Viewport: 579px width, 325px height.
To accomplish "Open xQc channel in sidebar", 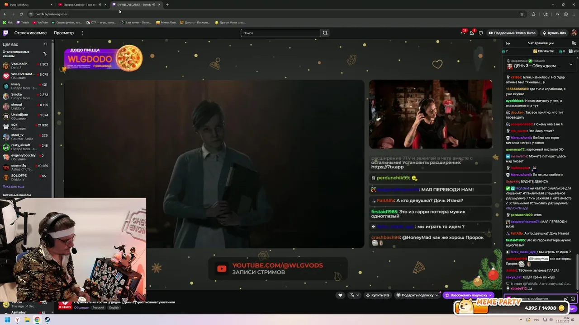I will 26,127.
